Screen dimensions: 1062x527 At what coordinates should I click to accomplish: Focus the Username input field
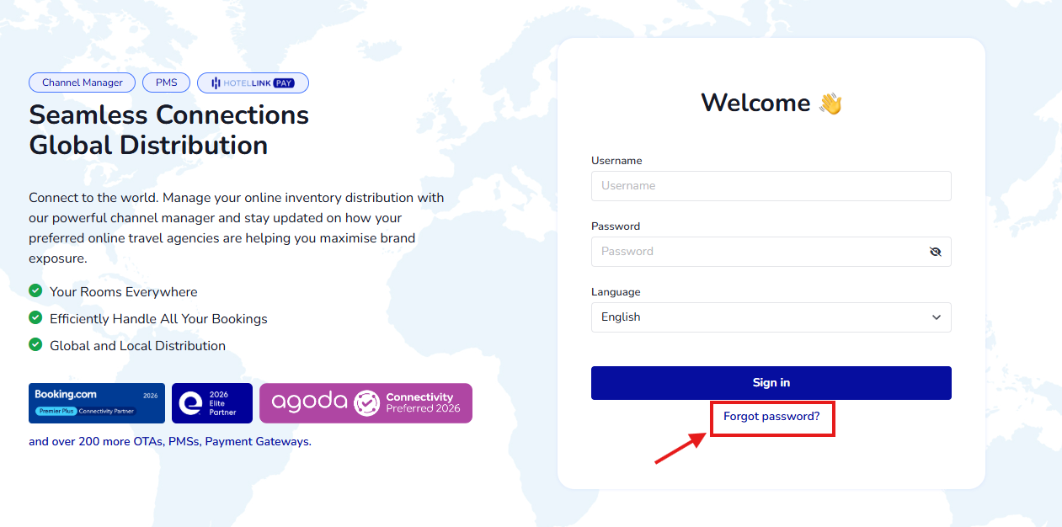(770, 186)
